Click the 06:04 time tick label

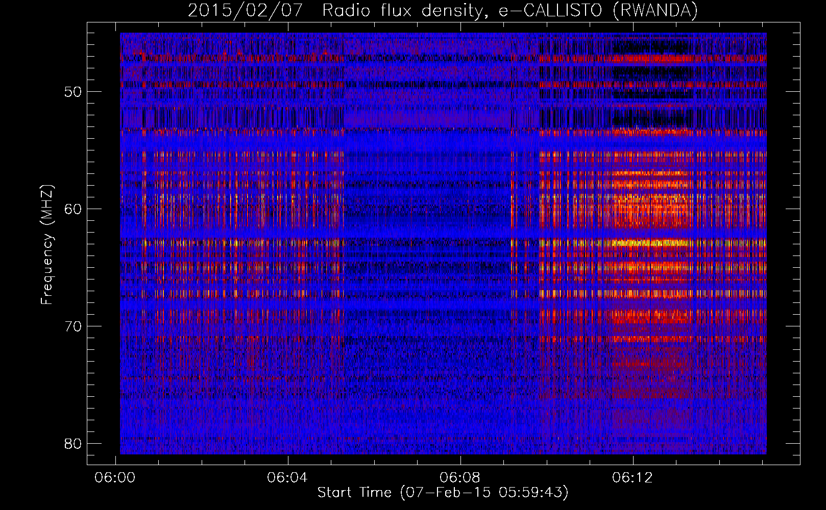(288, 477)
